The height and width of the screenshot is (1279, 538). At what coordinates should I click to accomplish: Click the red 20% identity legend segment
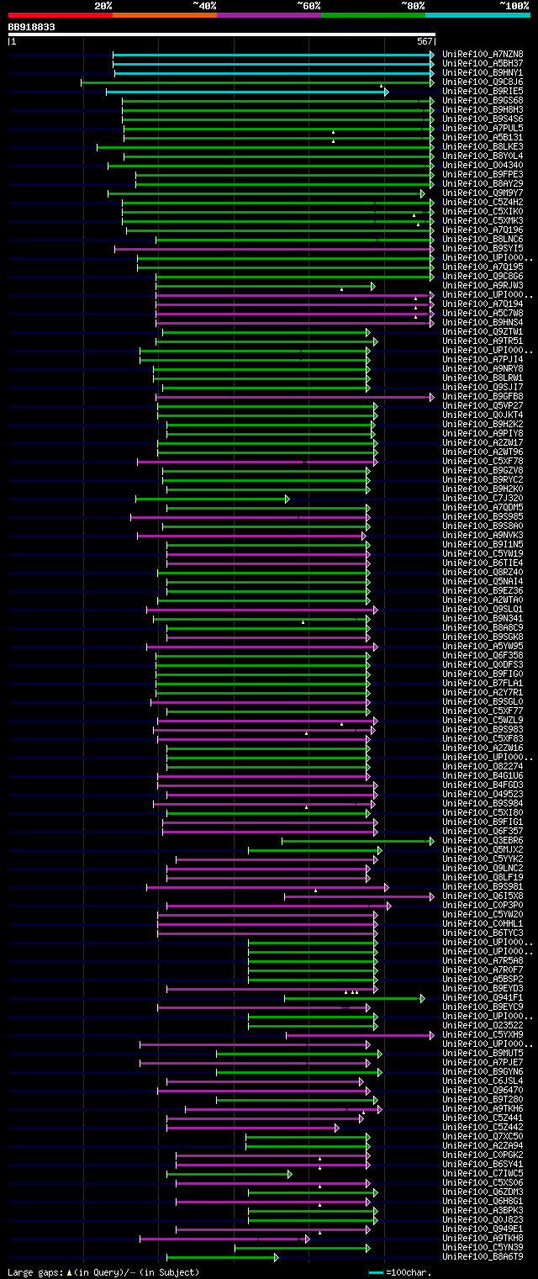coord(61,15)
